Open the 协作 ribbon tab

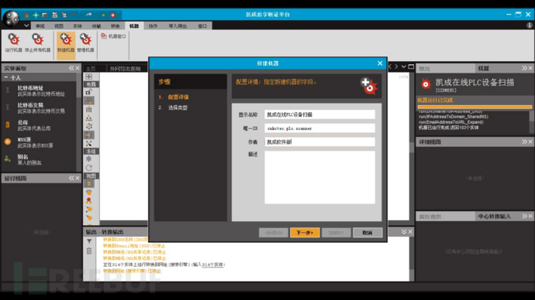click(x=153, y=26)
